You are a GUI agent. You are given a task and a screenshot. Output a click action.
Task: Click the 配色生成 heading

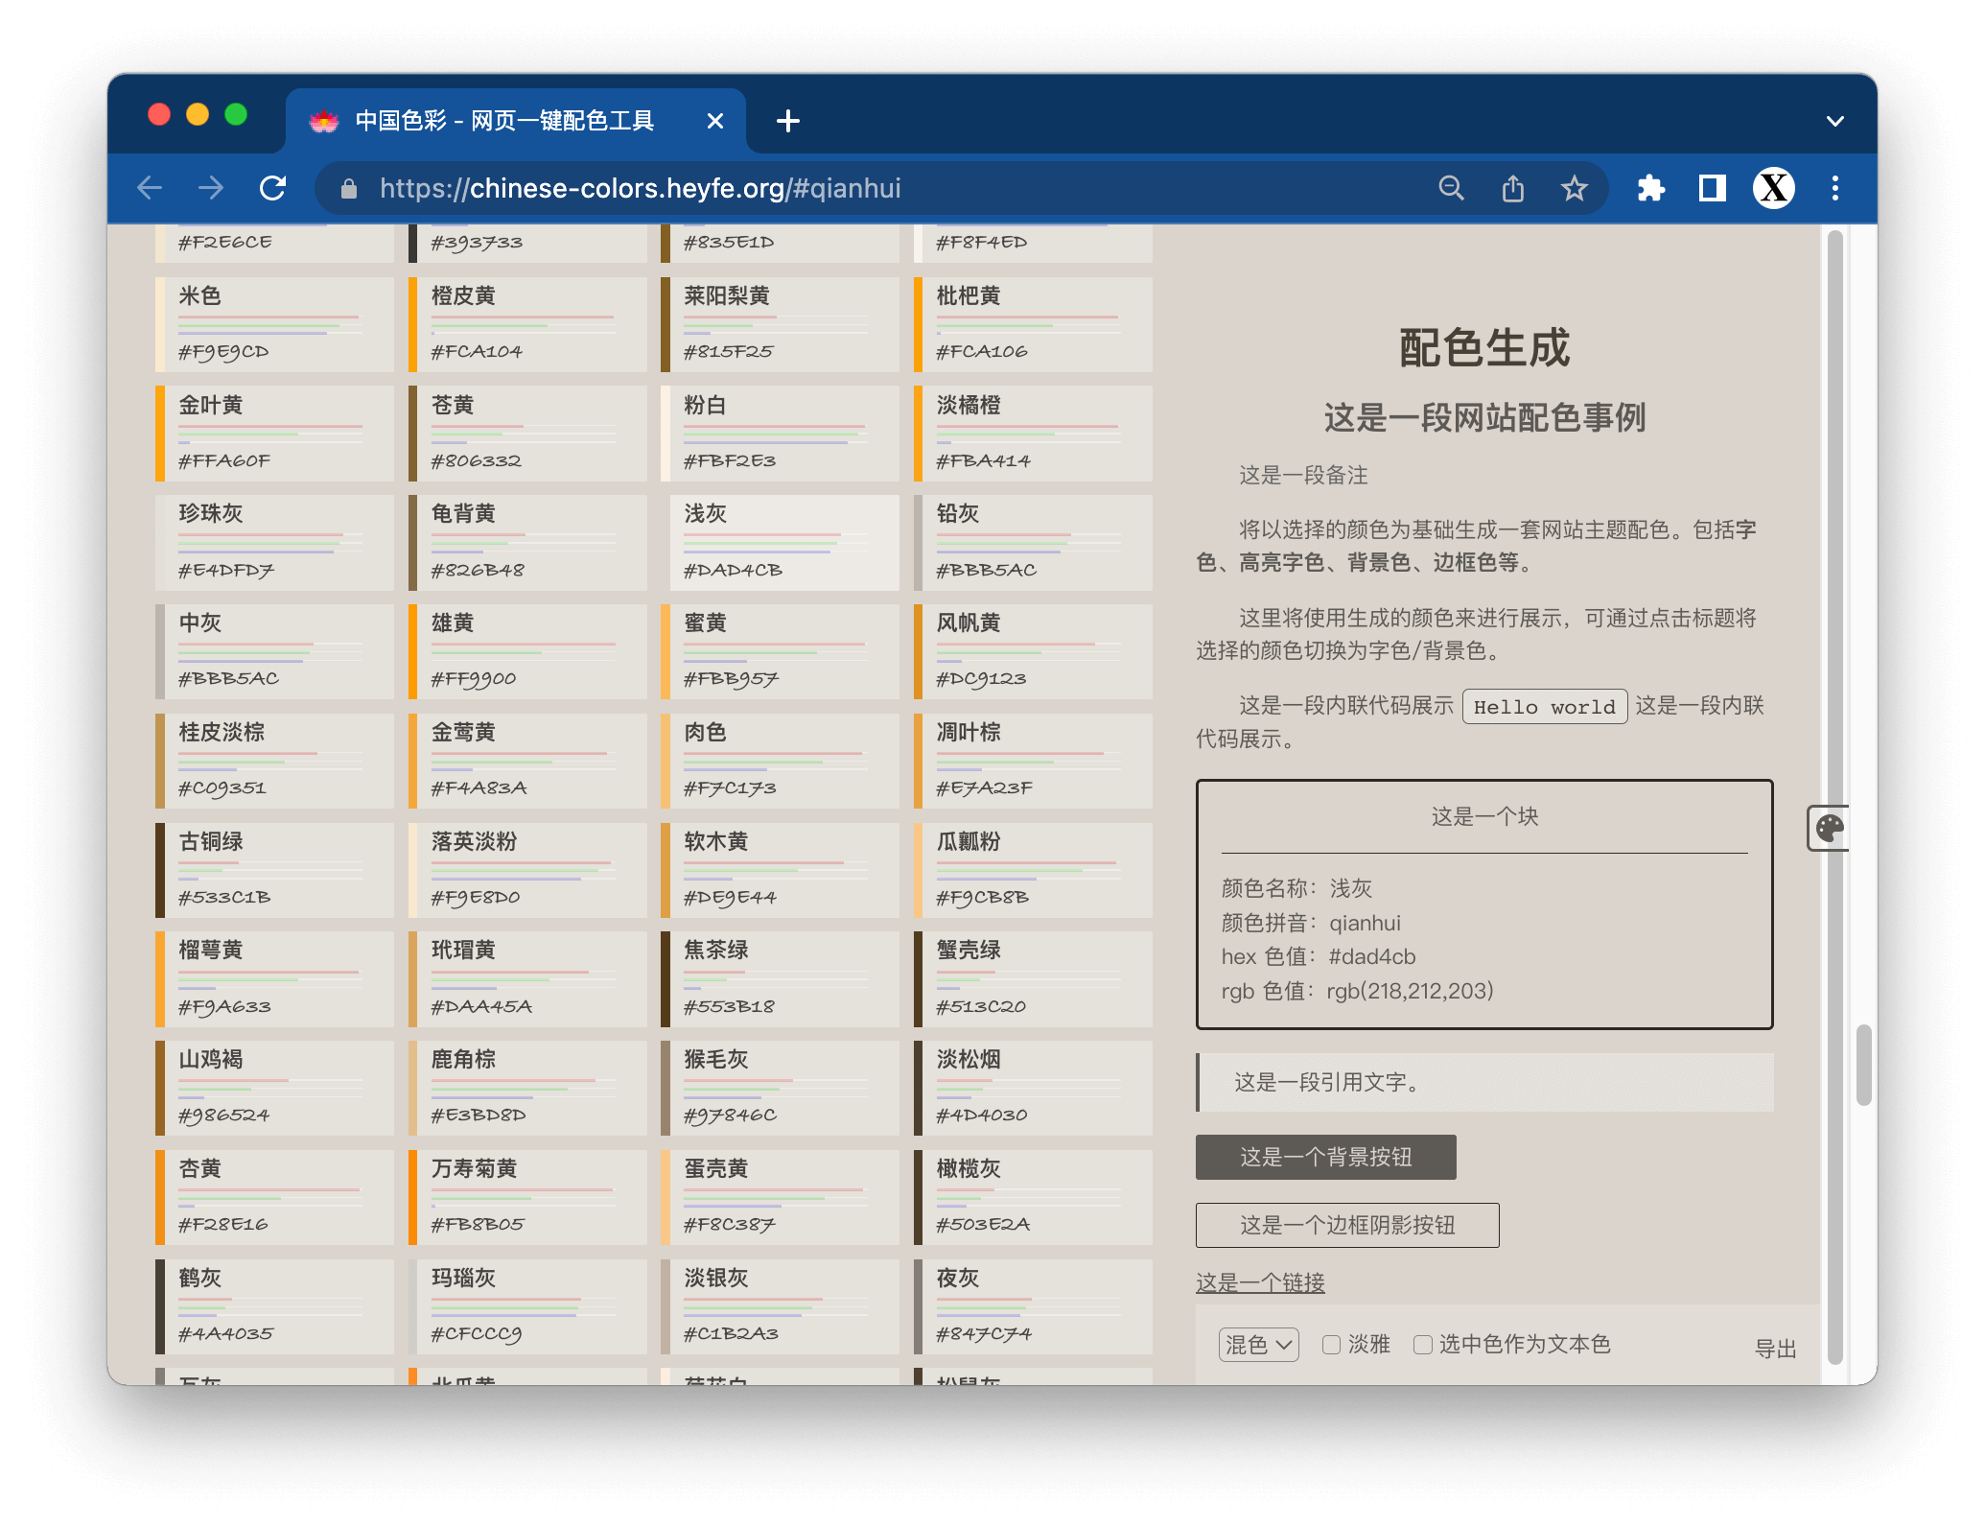[1484, 347]
